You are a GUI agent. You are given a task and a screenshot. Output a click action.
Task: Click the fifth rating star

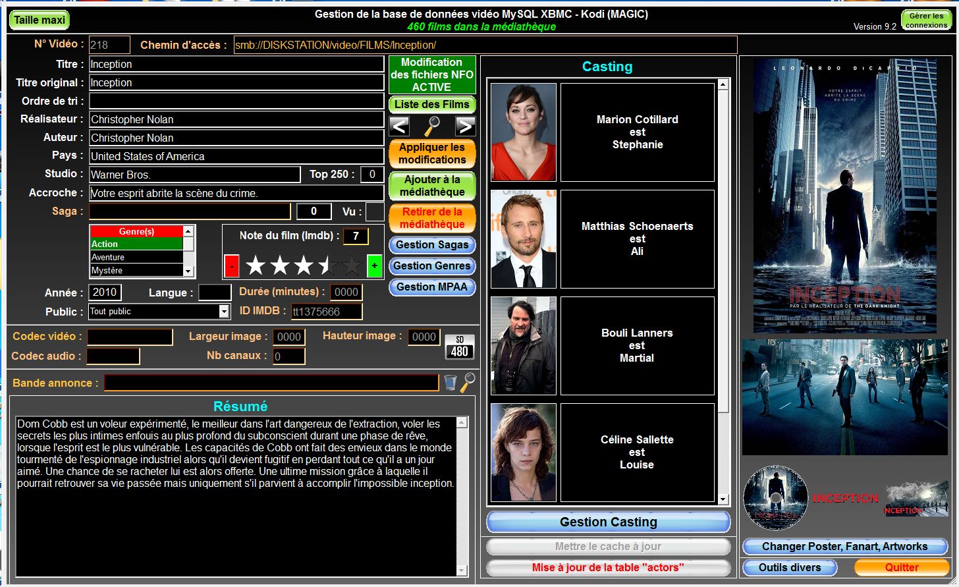pyautogui.click(x=352, y=266)
